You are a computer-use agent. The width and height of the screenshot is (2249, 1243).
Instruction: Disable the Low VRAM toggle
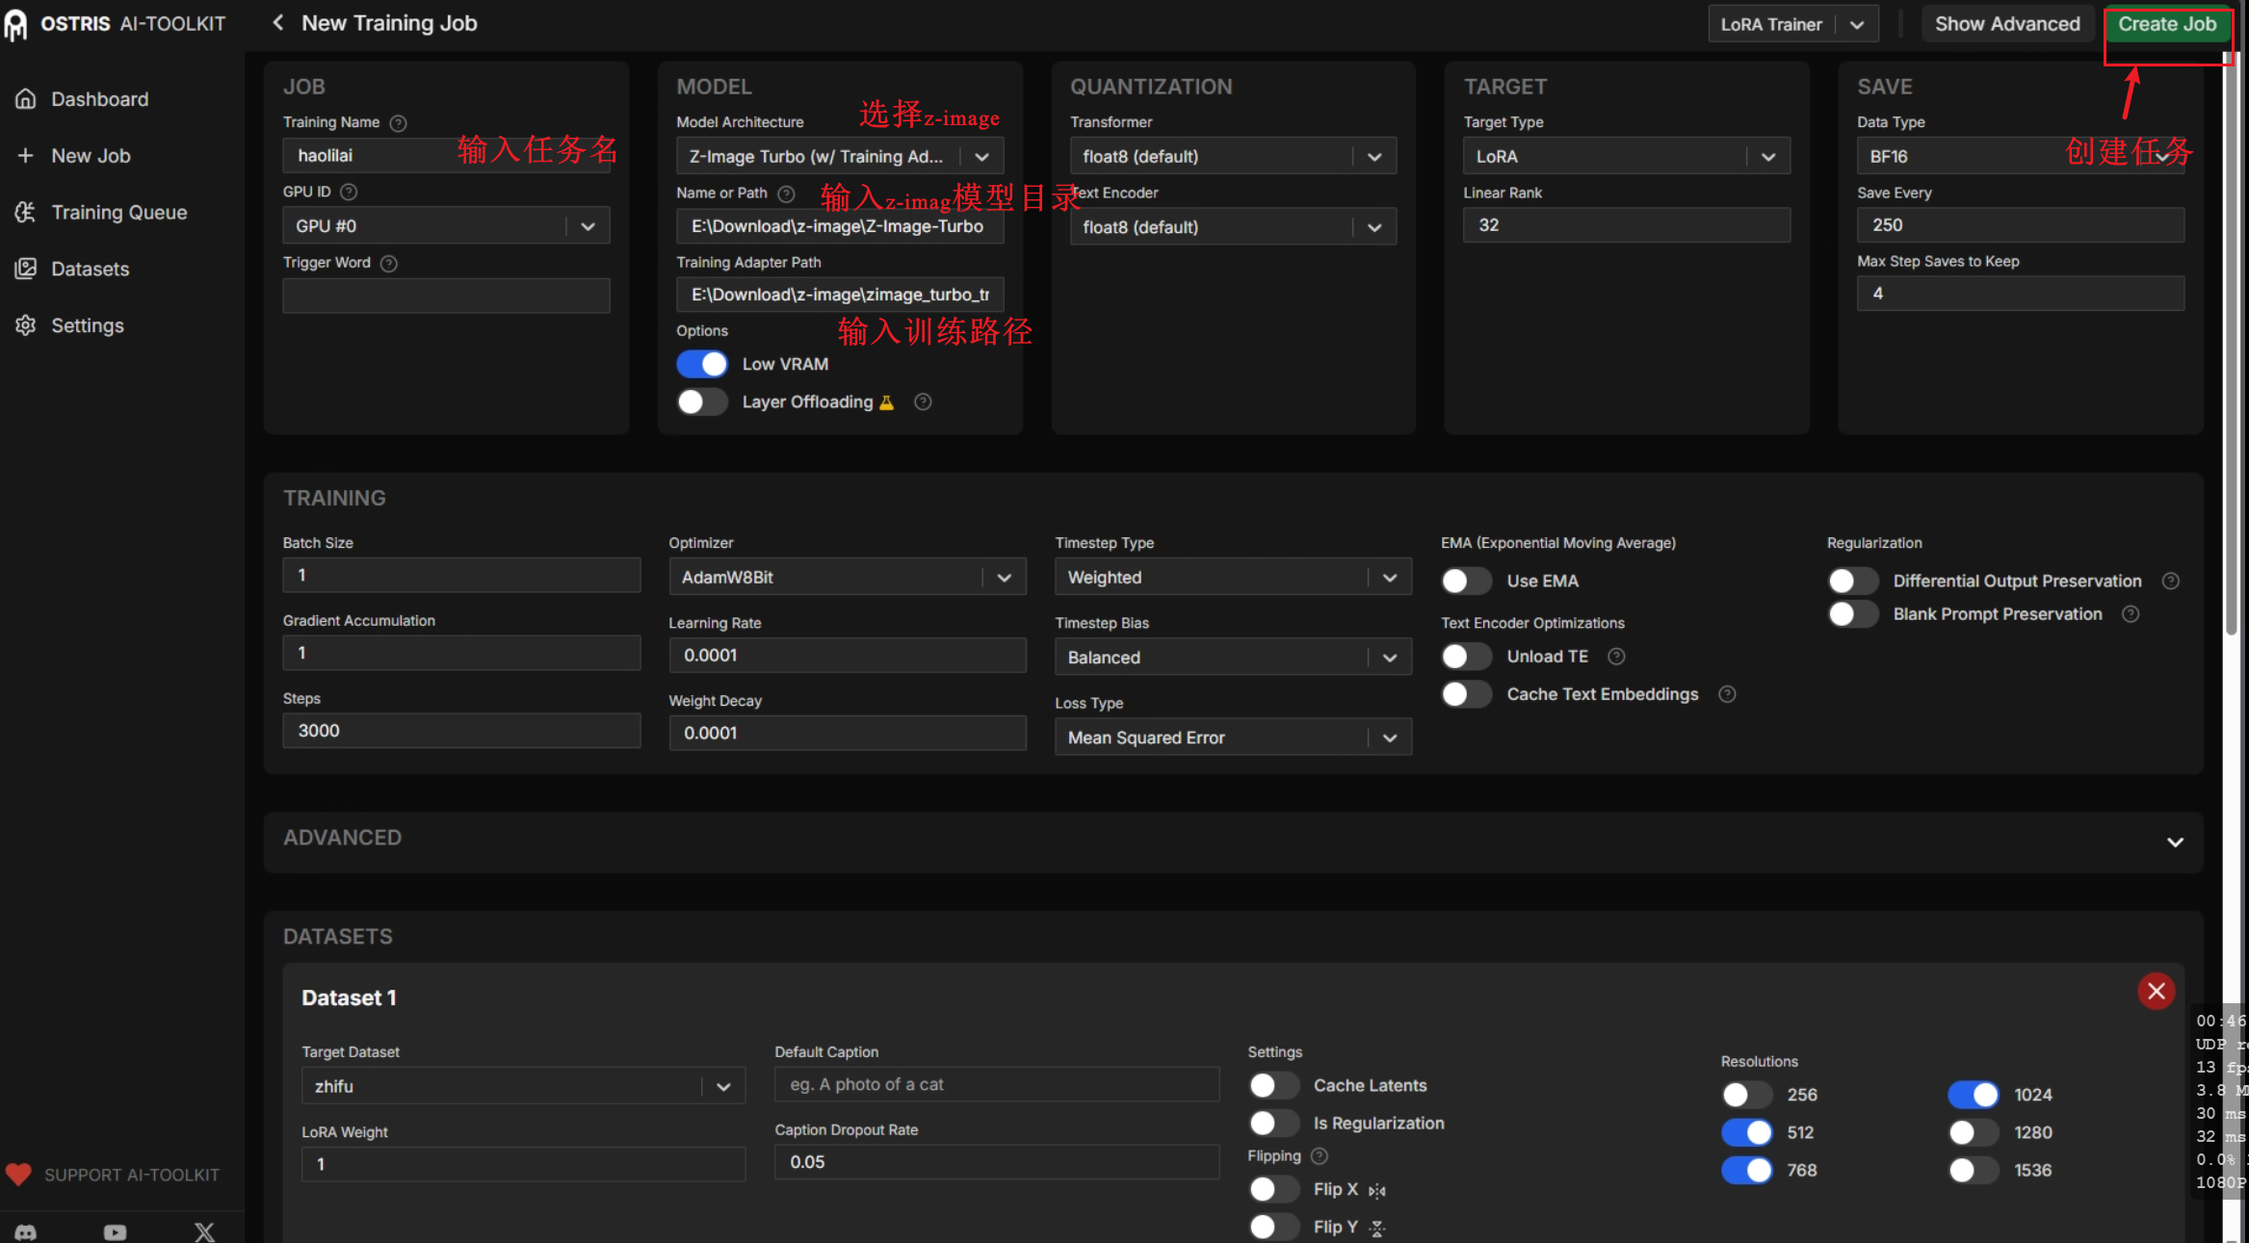pyautogui.click(x=701, y=364)
